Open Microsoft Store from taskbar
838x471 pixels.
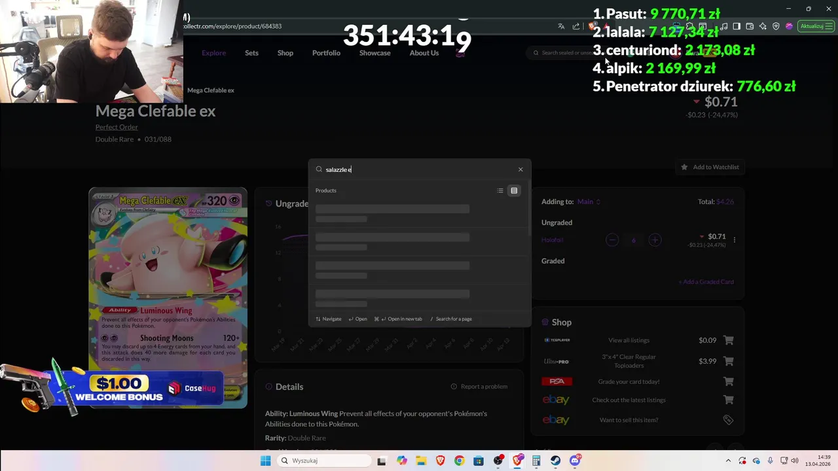pyautogui.click(x=479, y=461)
